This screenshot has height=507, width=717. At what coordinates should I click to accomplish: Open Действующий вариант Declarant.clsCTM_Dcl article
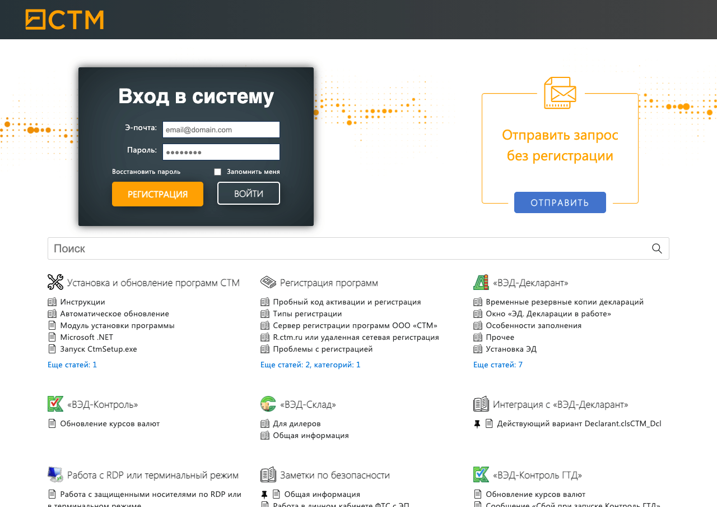point(579,423)
